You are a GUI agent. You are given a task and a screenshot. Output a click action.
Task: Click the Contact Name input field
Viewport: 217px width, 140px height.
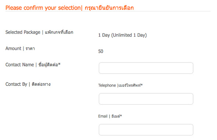tap(146, 68)
